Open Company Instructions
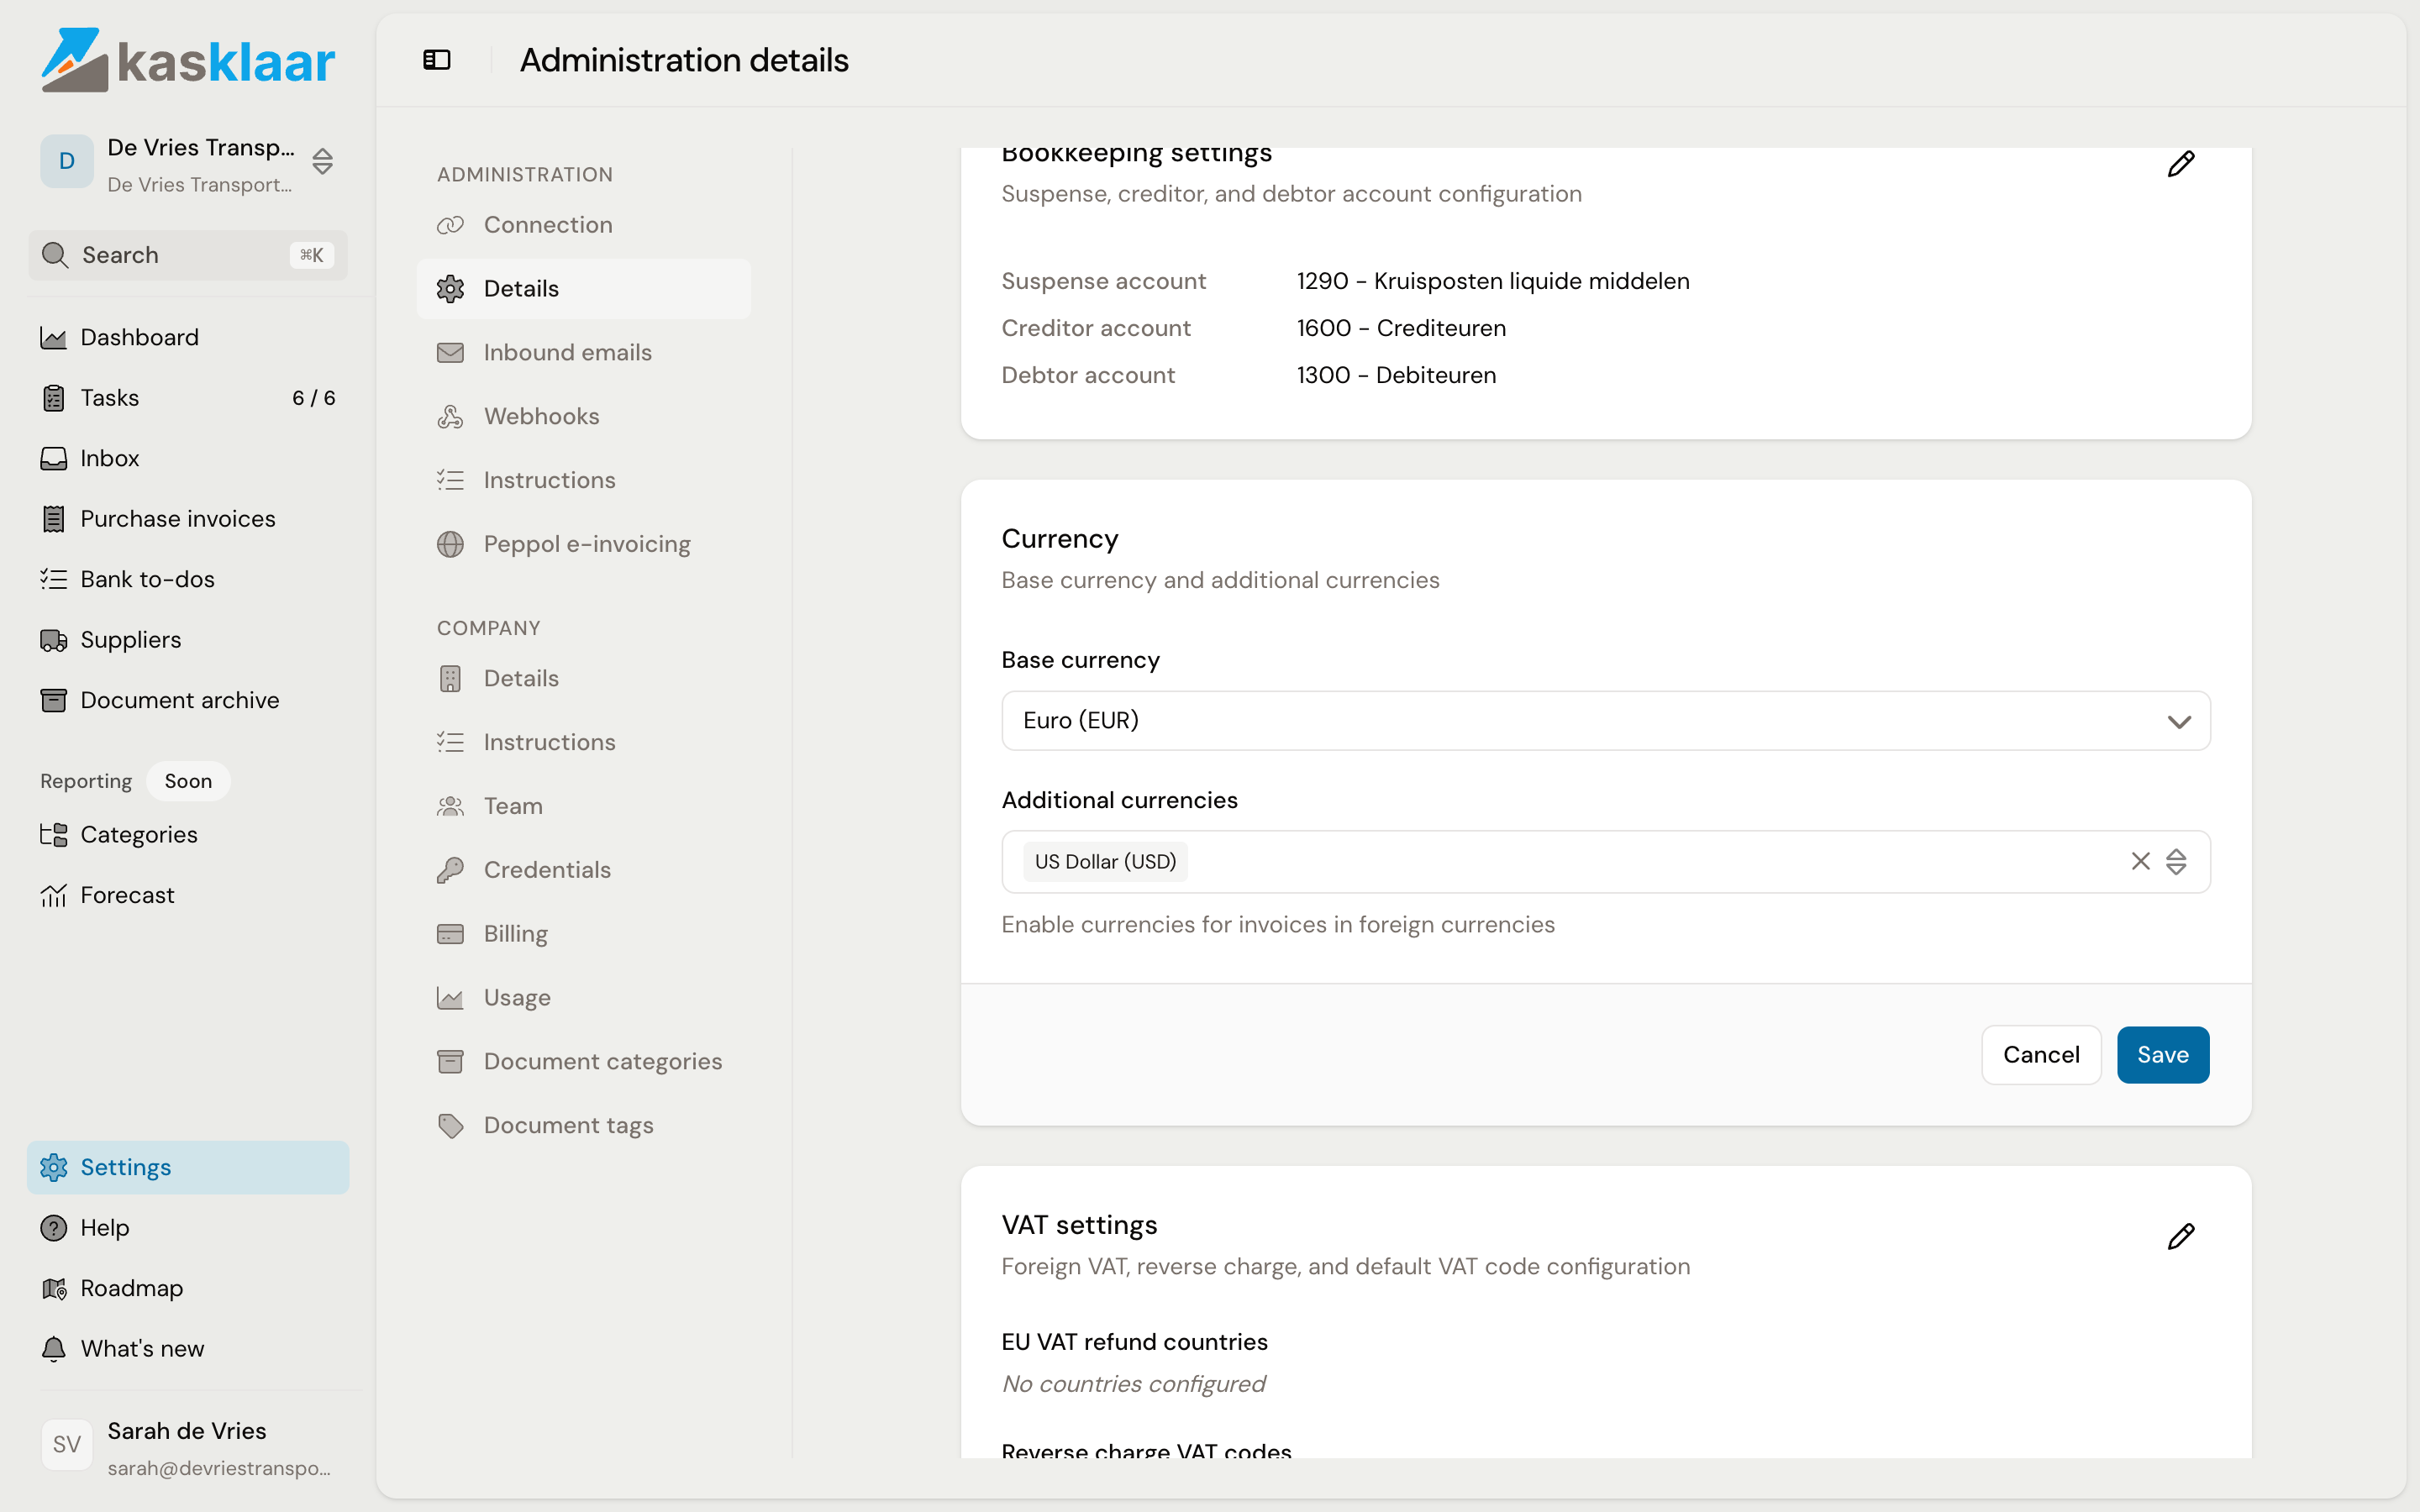 pos(584,742)
